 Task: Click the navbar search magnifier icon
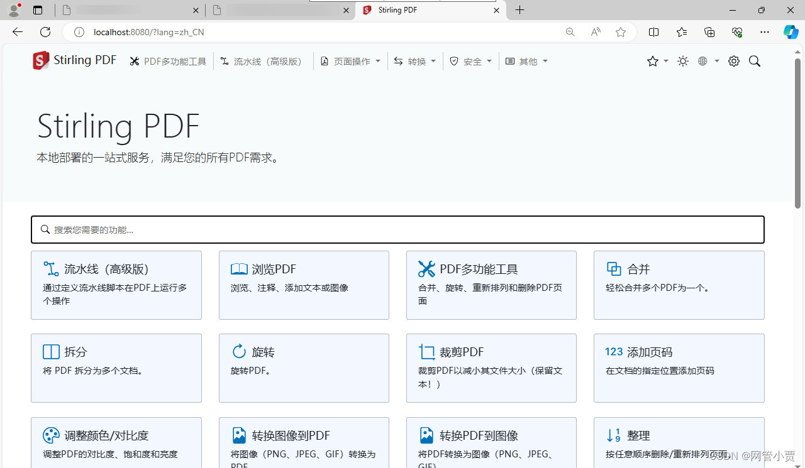tap(755, 61)
